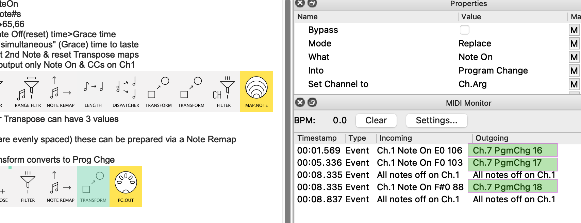Click the Timestamp column header
This screenshot has height=223, width=581.
click(x=317, y=138)
